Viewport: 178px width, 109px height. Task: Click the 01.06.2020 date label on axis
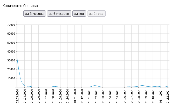click(39, 96)
